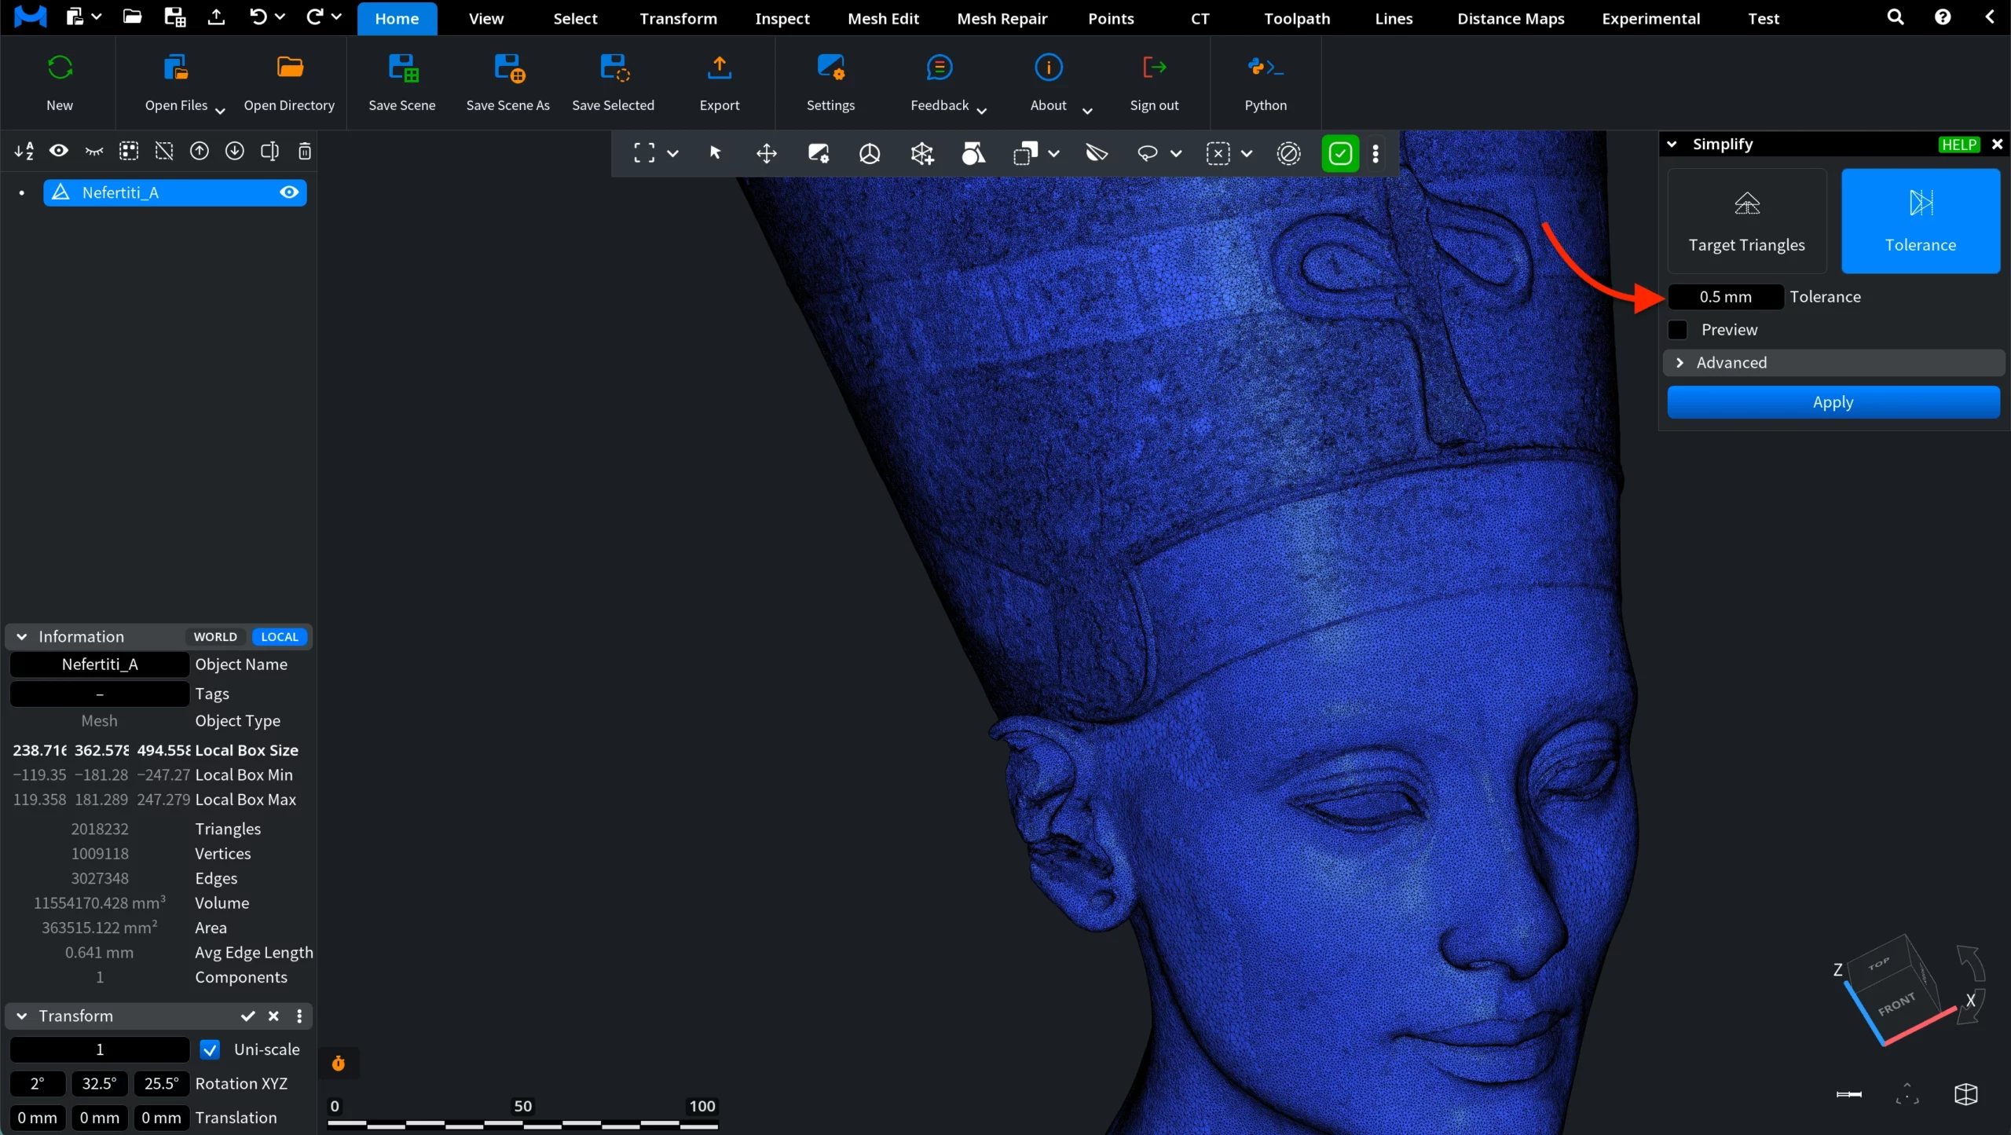Click the Tags input field
The image size is (2011, 1135).
coord(100,694)
